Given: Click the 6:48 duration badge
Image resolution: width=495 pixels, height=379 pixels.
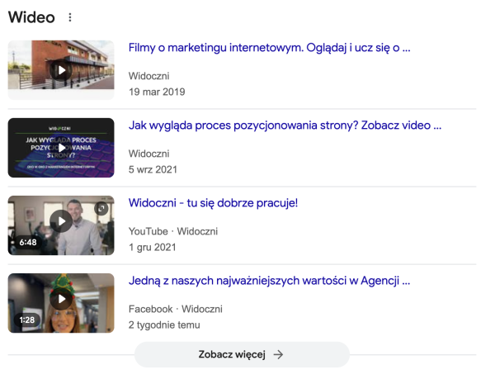Looking at the screenshot, I should pos(28,242).
